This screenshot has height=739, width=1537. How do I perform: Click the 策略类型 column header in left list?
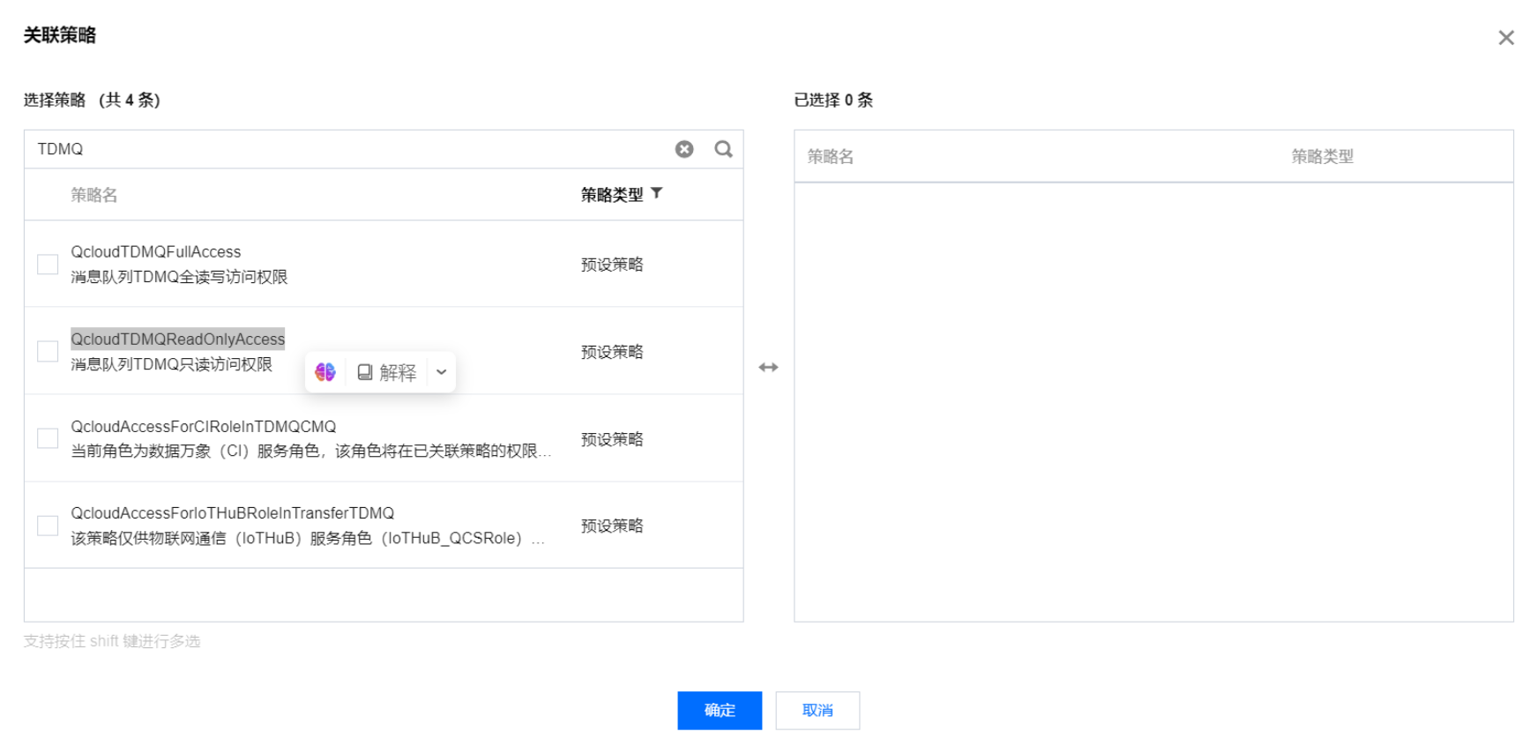612,195
